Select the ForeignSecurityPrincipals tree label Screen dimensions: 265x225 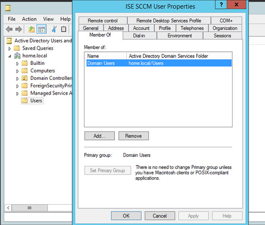tap(51, 86)
